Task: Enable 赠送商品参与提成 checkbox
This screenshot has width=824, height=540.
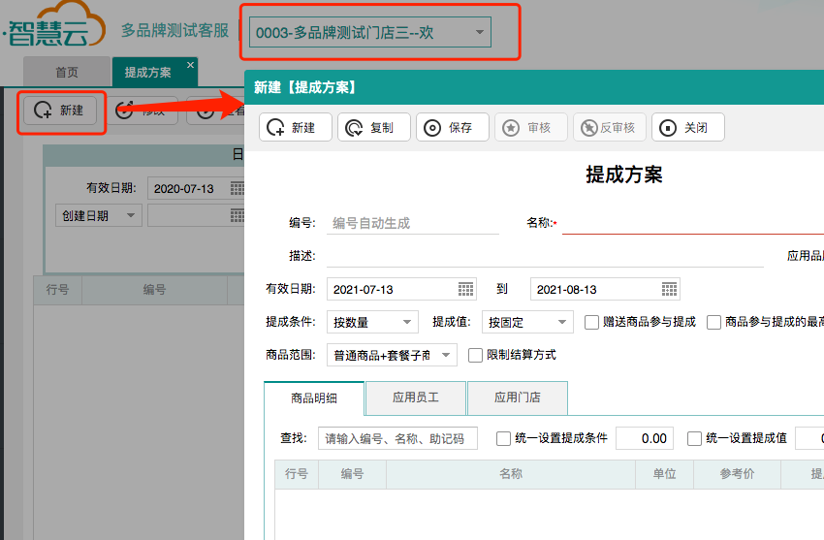Action: tap(592, 322)
